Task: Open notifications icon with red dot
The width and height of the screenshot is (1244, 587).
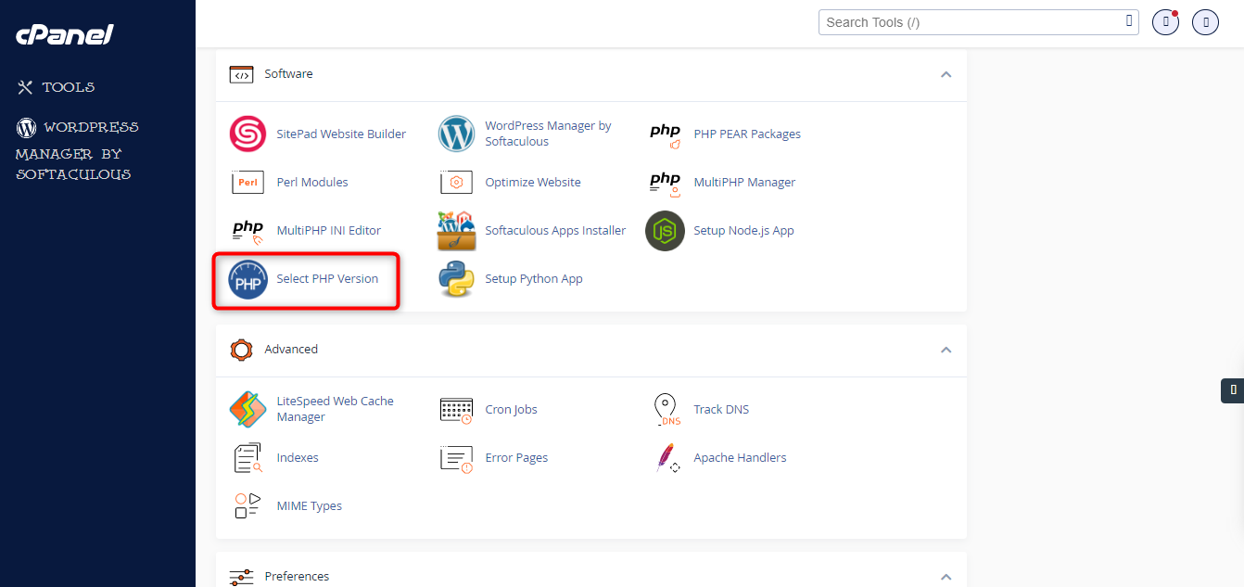Action: tap(1165, 22)
